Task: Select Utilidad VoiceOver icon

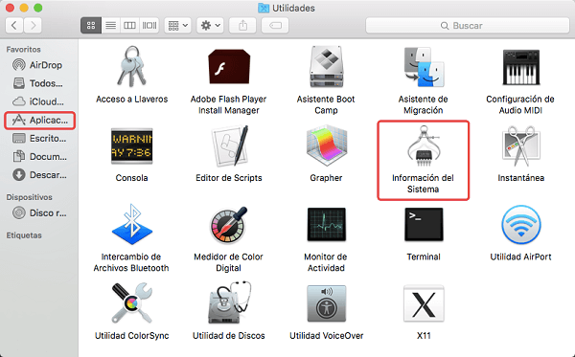Action: click(x=327, y=303)
